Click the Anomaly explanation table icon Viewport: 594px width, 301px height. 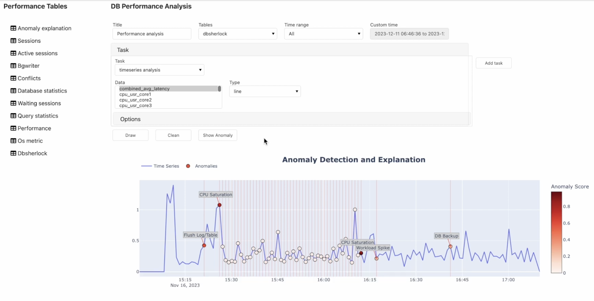13,28
